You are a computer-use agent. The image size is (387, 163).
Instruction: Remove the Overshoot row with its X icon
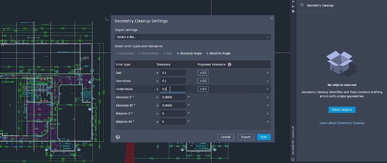[267, 81]
